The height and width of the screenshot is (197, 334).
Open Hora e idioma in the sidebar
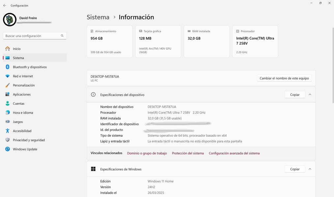[35, 113]
